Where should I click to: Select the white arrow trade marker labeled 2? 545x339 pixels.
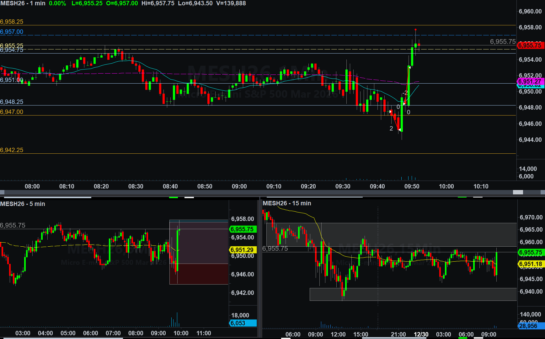pos(399,130)
